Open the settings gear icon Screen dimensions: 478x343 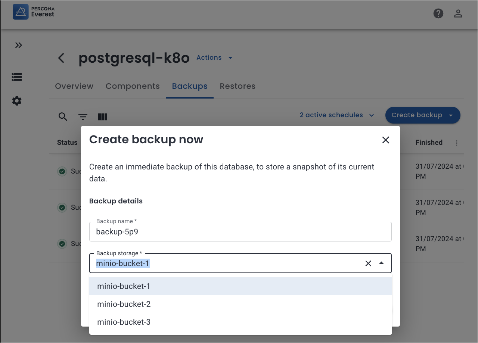pyautogui.click(x=17, y=101)
